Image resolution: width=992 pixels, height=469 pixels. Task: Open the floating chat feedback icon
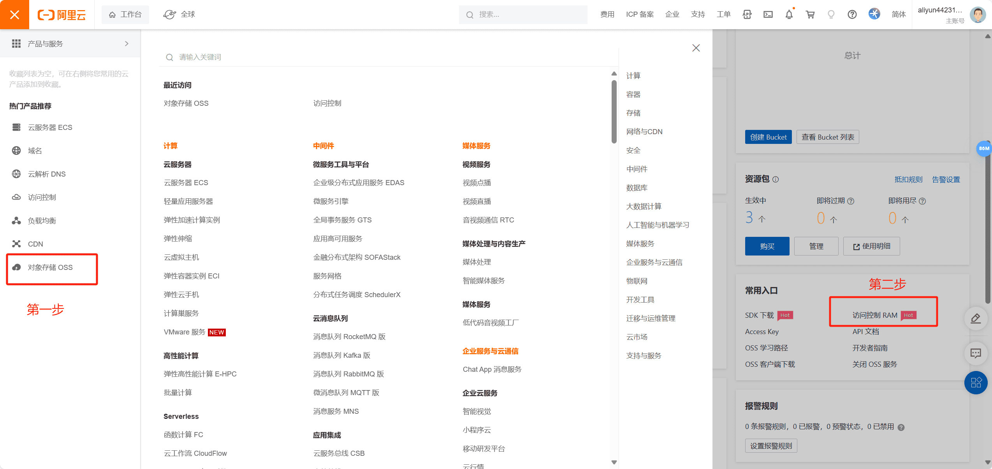[x=976, y=353]
